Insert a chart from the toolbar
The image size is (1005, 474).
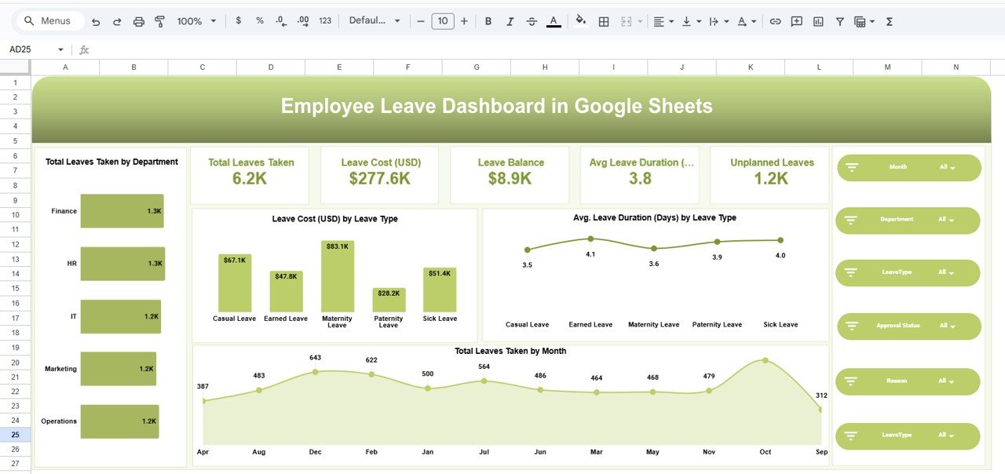tap(817, 21)
